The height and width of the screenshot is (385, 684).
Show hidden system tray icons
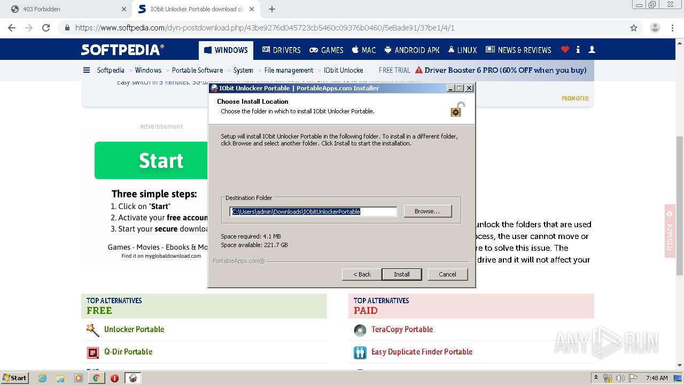click(596, 378)
